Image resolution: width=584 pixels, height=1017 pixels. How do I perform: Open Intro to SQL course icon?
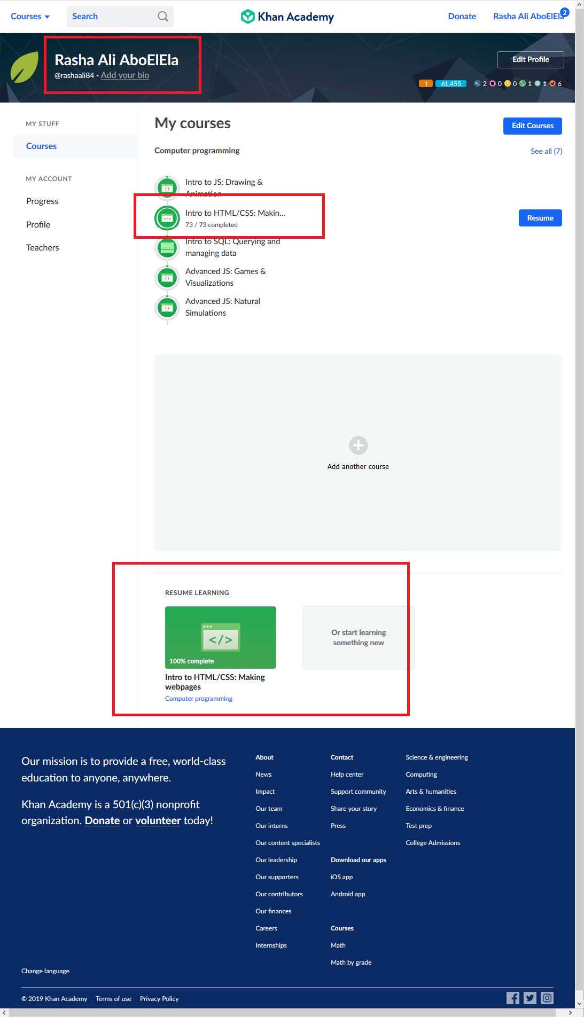pyautogui.click(x=167, y=247)
